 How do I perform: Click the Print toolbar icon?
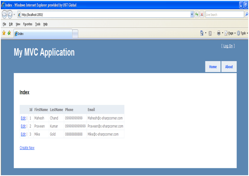tap(218, 33)
